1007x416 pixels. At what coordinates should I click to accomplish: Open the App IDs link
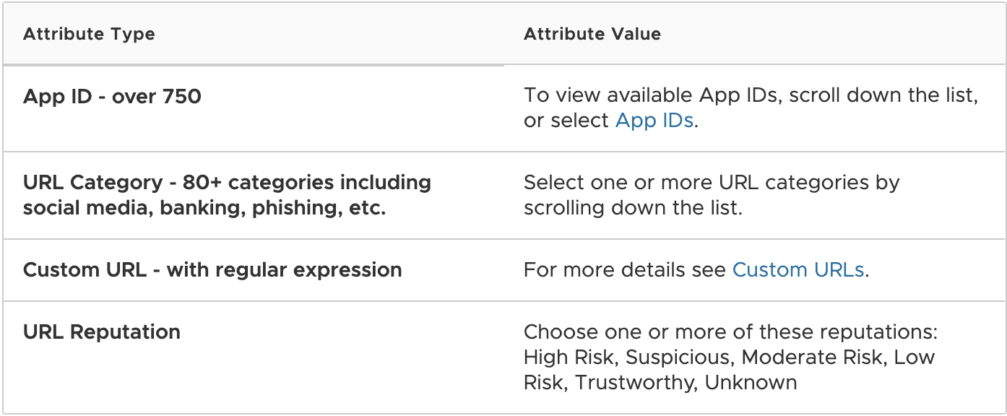point(654,121)
